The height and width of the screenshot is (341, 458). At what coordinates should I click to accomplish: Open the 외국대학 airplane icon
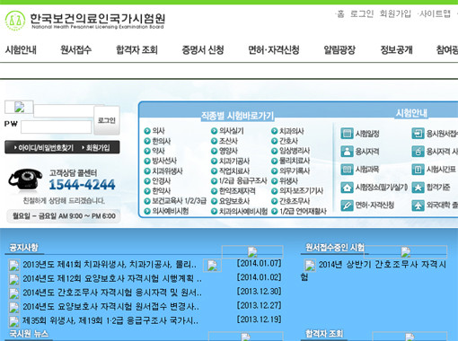click(418, 205)
